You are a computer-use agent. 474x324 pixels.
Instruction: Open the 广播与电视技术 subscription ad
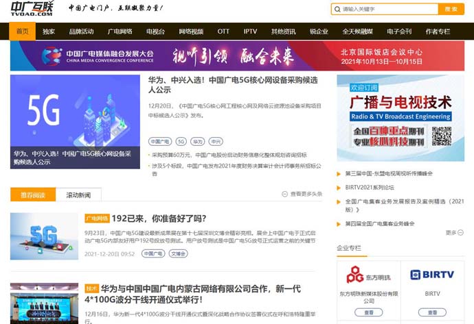[x=400, y=118]
